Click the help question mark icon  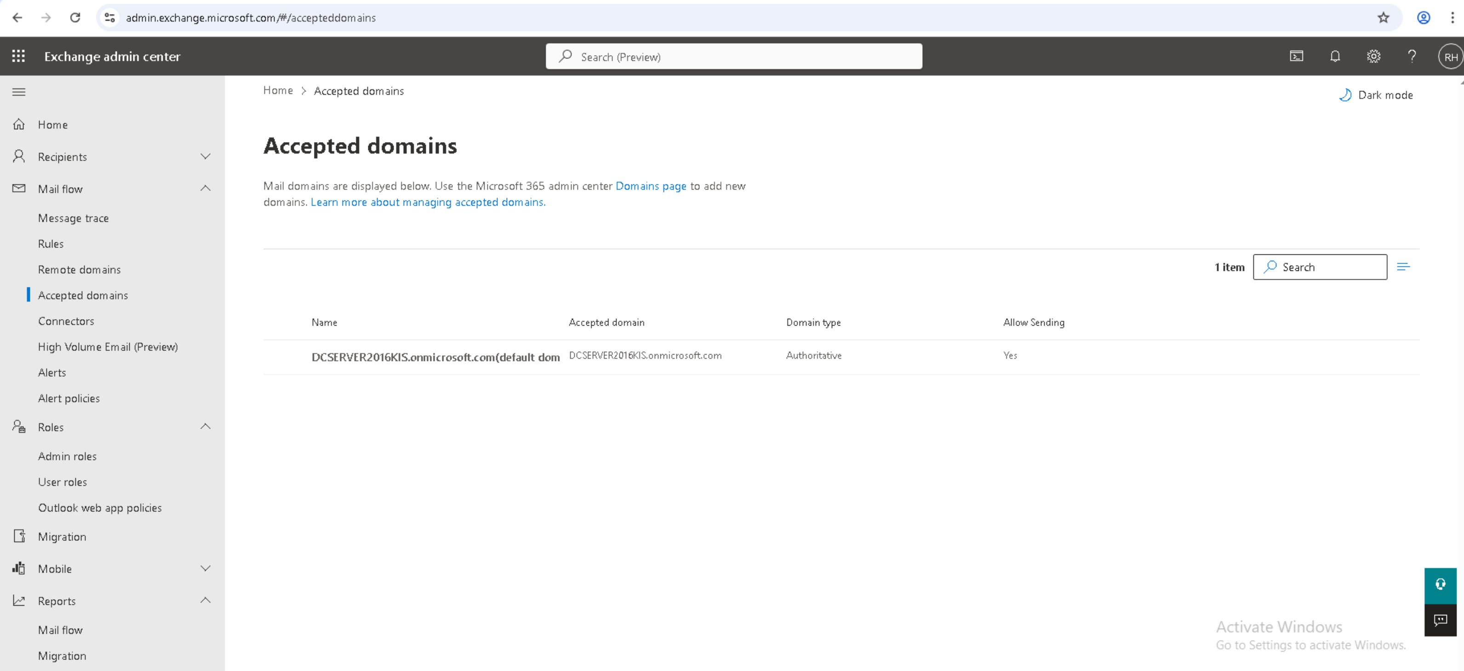1412,56
